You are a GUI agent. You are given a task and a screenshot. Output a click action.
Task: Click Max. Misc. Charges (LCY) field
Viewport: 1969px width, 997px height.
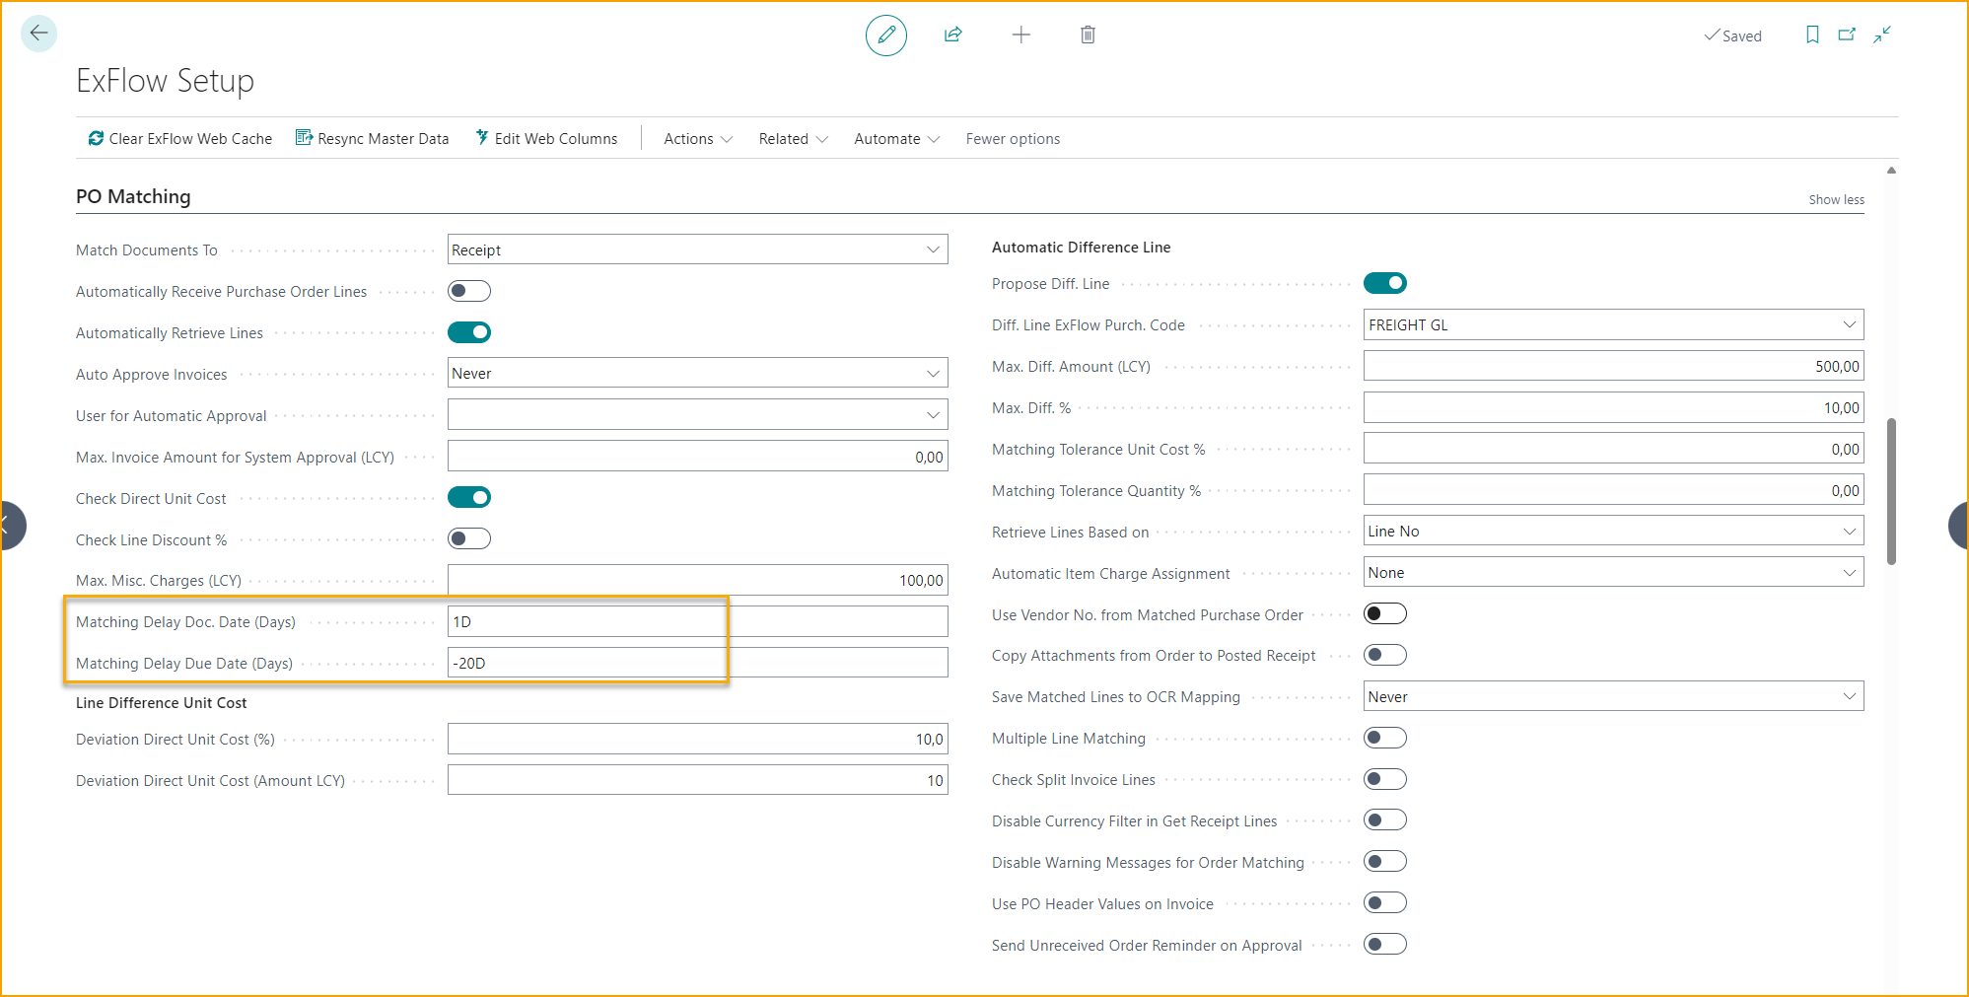pos(698,580)
